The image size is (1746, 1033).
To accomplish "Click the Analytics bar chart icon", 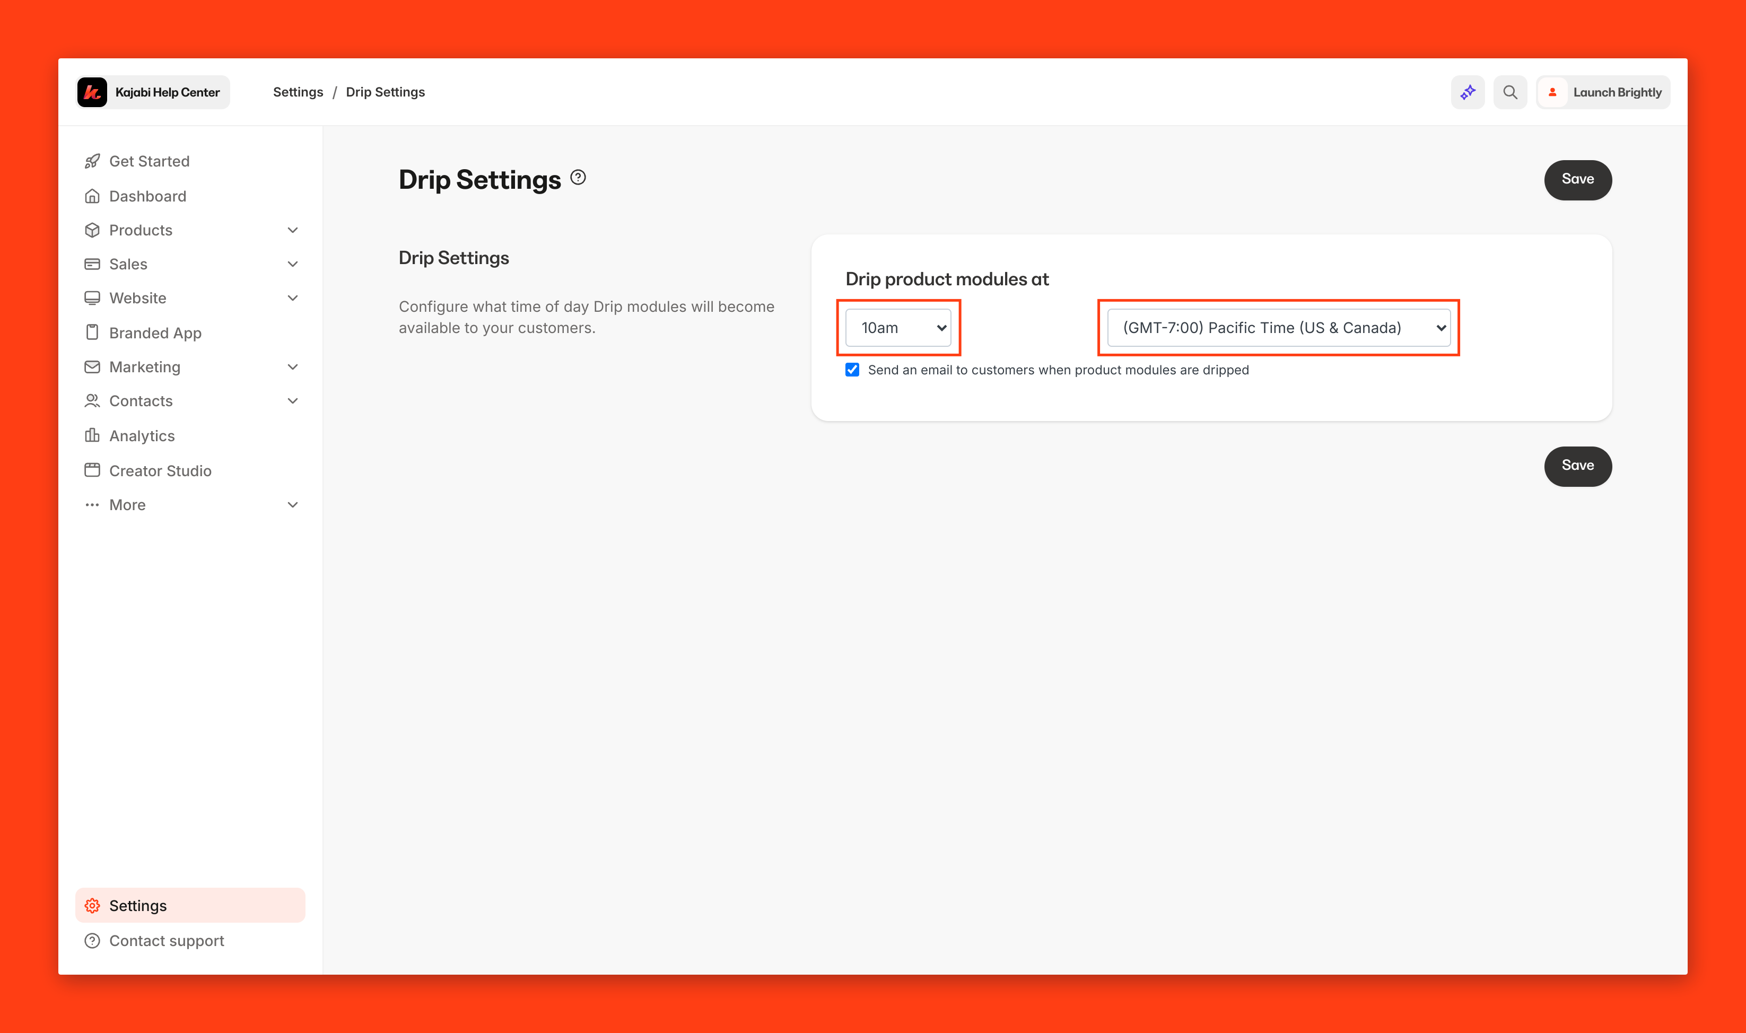I will click(92, 436).
